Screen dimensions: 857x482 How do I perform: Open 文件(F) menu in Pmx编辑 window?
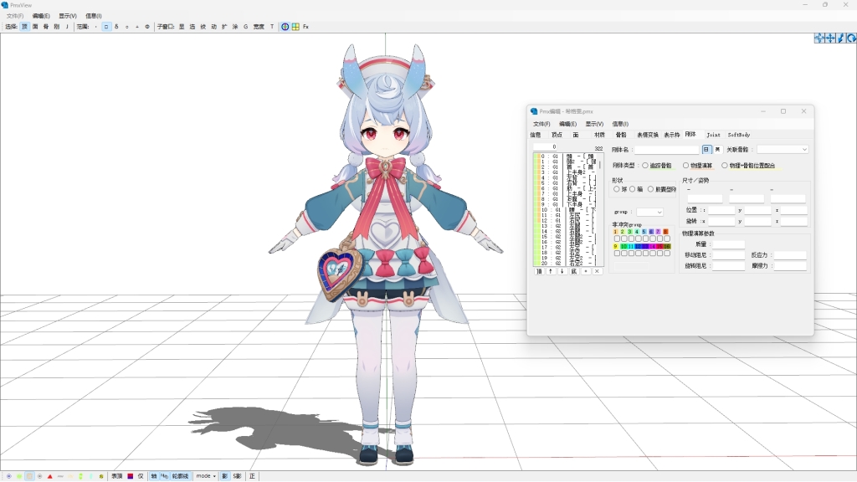click(541, 124)
